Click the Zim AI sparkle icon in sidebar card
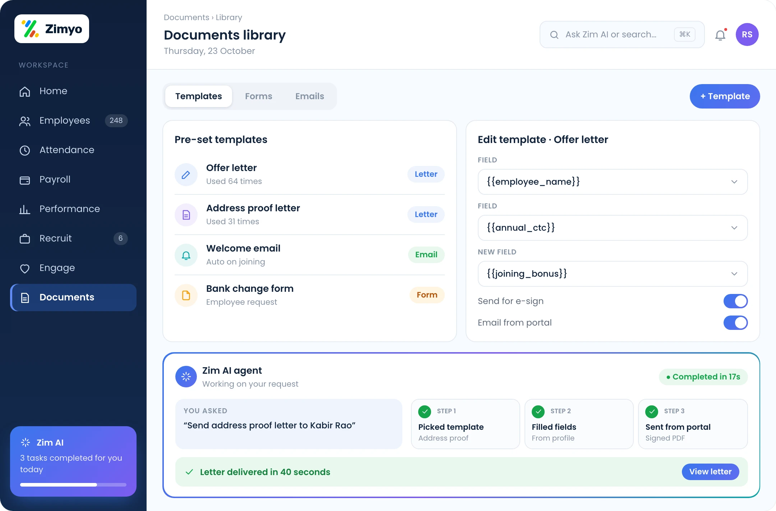The height and width of the screenshot is (511, 776). [26, 442]
